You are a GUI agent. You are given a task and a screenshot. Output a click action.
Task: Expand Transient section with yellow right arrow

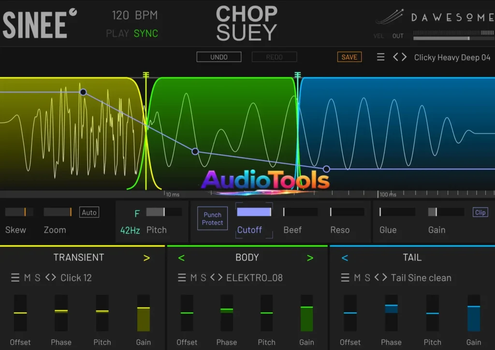click(146, 258)
